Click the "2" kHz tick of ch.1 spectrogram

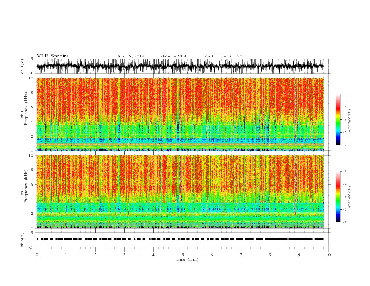pyautogui.click(x=33, y=136)
